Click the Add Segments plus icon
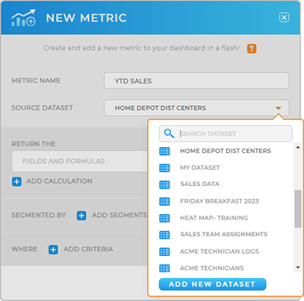The image size is (304, 301). [81, 216]
